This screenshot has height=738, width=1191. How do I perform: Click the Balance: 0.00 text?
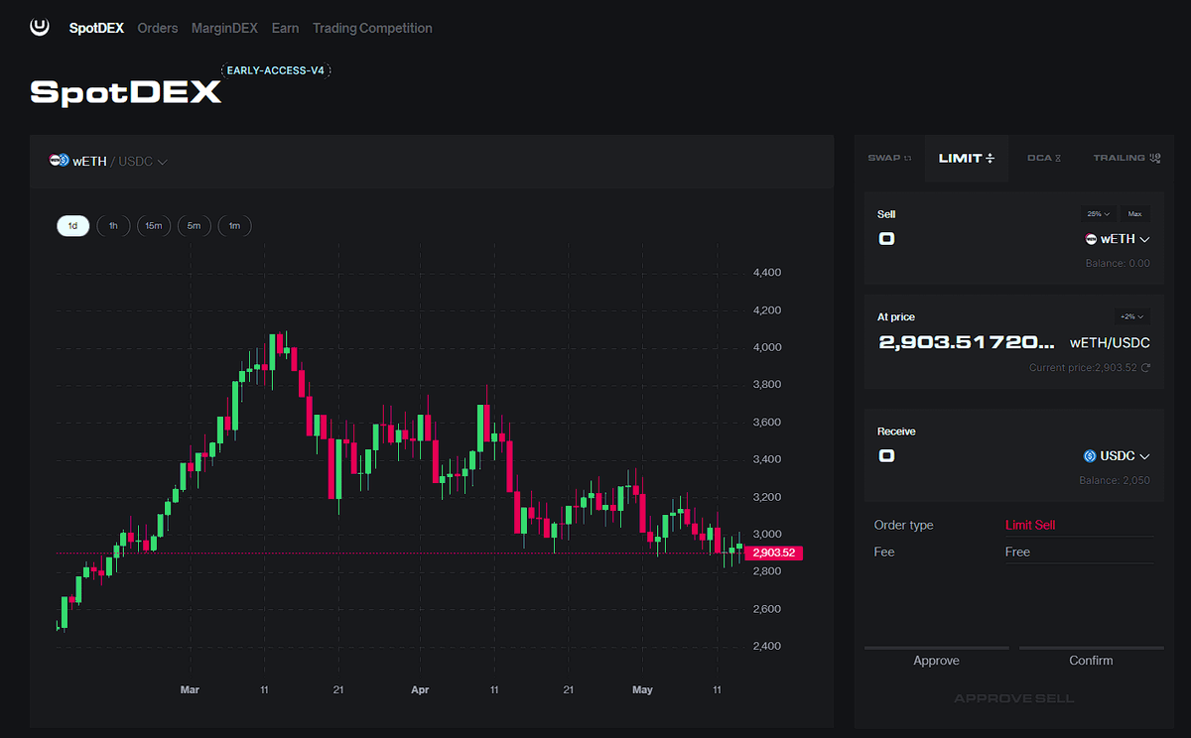1118,263
